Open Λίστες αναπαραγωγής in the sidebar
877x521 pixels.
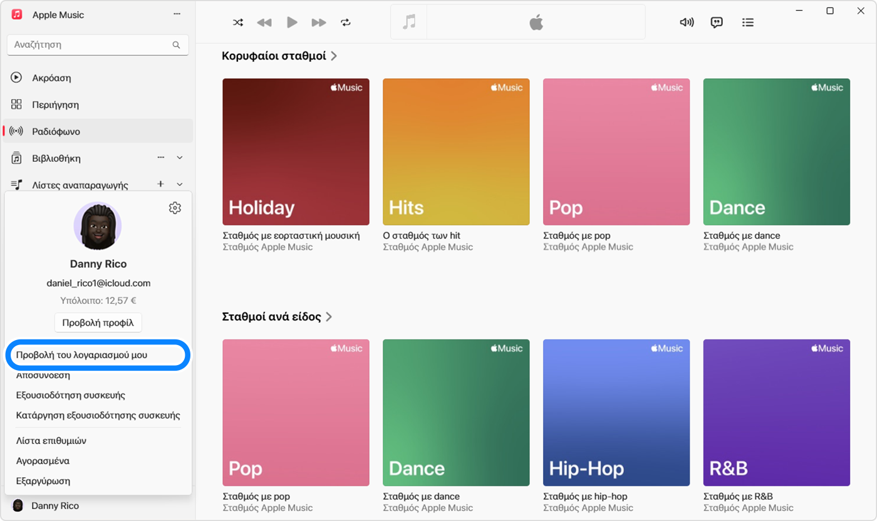80,185
